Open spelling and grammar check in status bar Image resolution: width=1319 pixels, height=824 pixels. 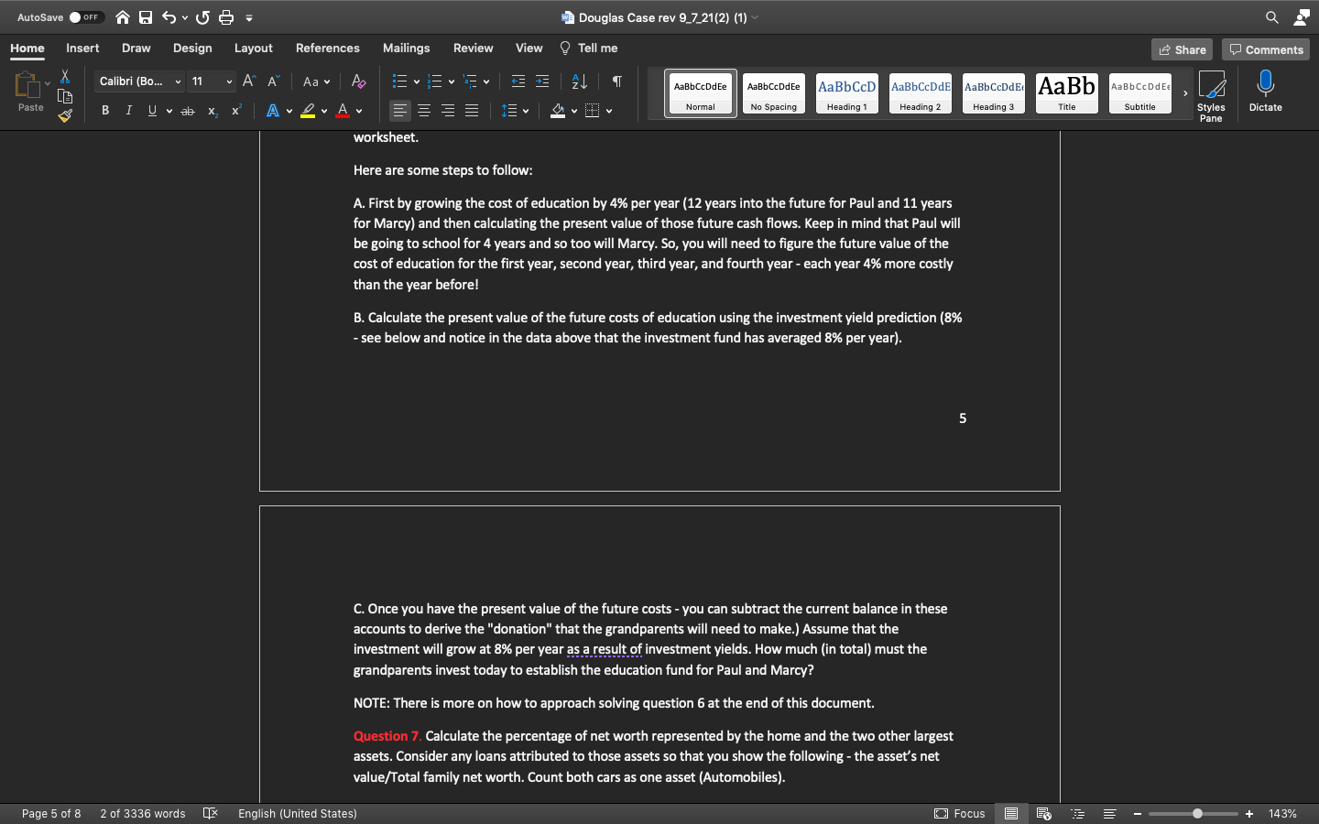tap(211, 813)
